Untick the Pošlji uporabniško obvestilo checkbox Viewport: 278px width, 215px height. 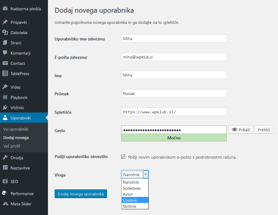[x=123, y=157]
